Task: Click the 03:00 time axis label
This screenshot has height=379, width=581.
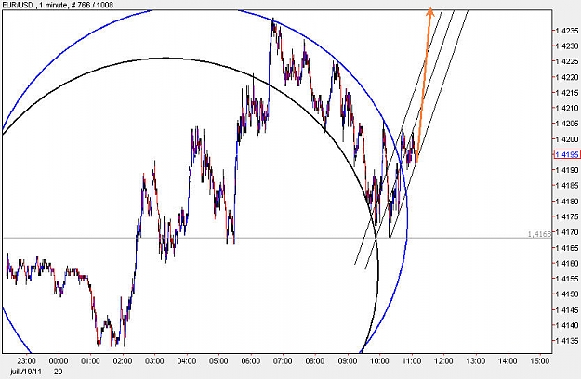Action: pyautogui.click(x=154, y=360)
